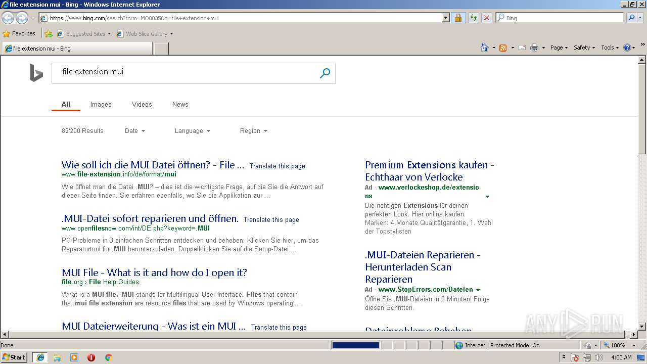Screen dimensions: 647x364
Task: Open '.MUI-Datei sofort reparieren und öffnen' result
Action: click(150, 218)
